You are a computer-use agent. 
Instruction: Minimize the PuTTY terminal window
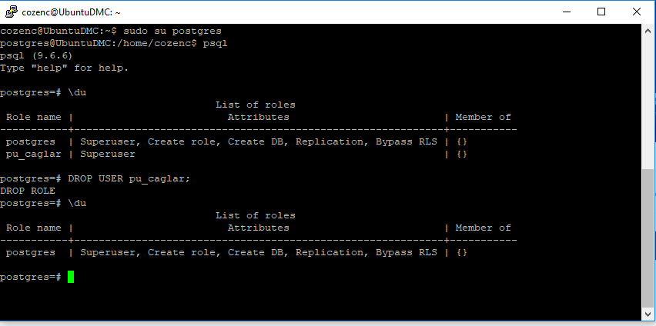click(x=566, y=12)
